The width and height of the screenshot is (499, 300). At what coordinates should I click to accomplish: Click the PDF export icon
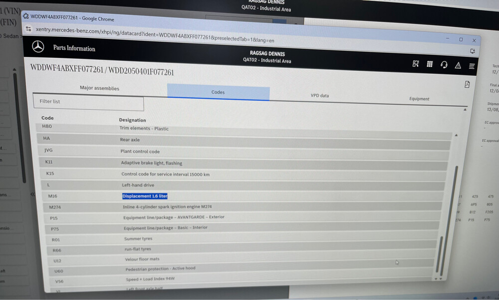pos(467,84)
